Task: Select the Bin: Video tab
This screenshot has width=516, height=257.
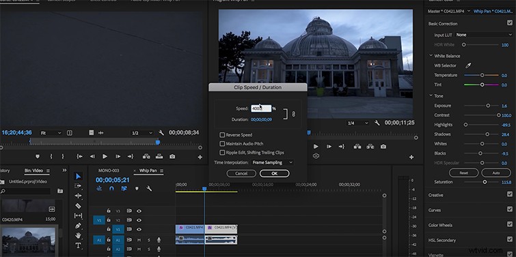Action: point(33,170)
